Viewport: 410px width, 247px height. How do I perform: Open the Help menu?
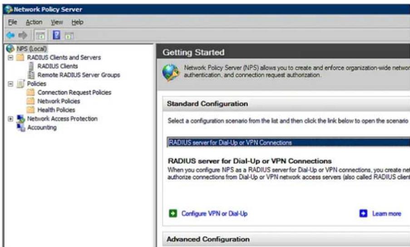coord(77,22)
